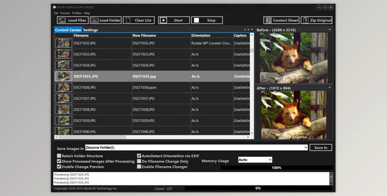This screenshot has height=196, width=387.
Task: Select thumbnail of DSCF1034.JPG
Action: pos(64,65)
